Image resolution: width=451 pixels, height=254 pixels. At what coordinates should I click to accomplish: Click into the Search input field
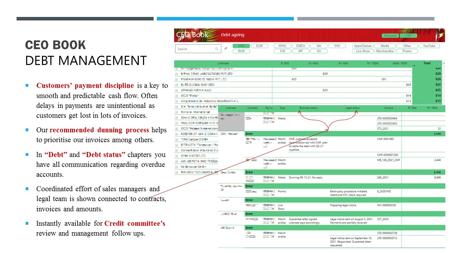pyautogui.click(x=198, y=49)
